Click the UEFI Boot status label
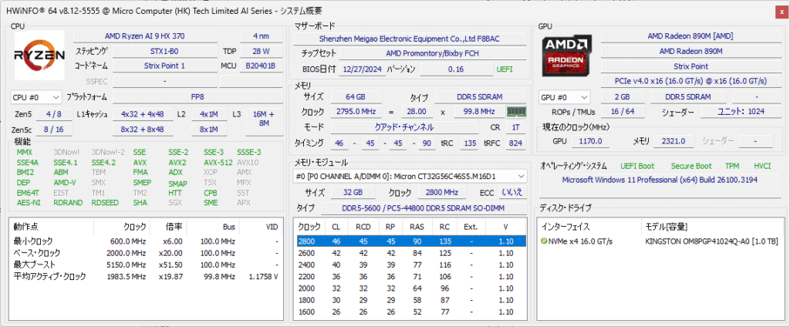The height and width of the screenshot is (327, 790). coord(636,166)
